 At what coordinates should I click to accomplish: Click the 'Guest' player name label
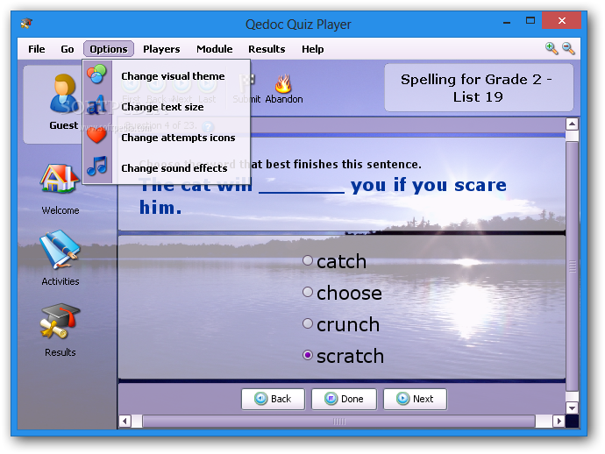pyautogui.click(x=64, y=125)
